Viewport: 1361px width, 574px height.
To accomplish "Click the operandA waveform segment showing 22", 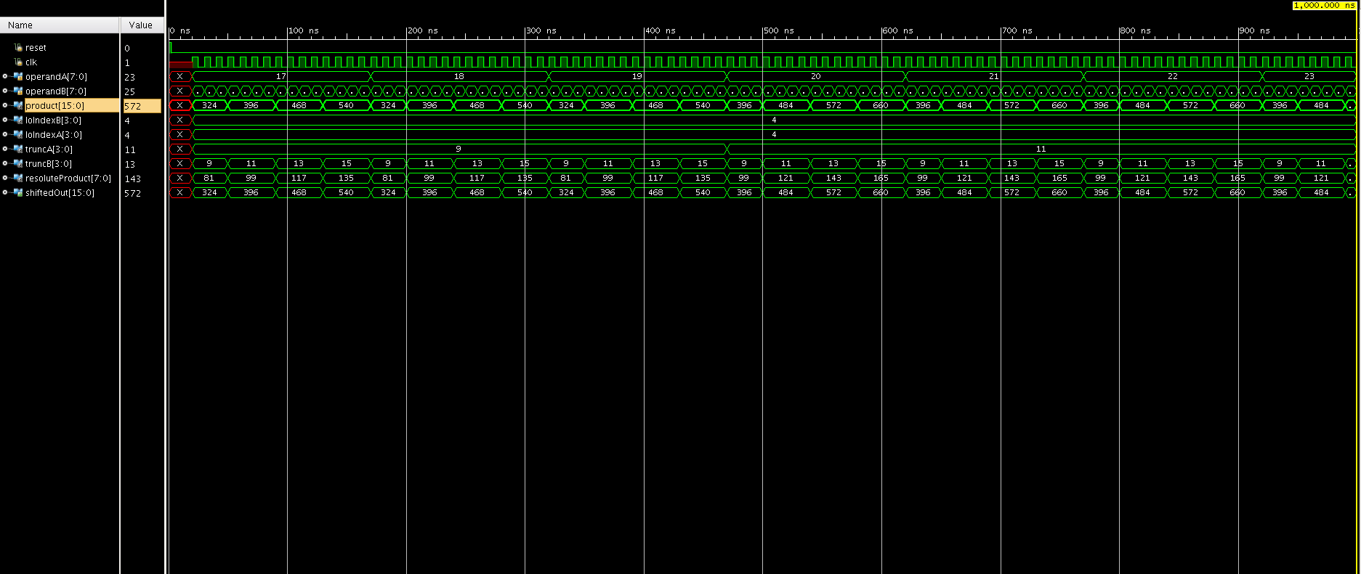I will [1173, 76].
